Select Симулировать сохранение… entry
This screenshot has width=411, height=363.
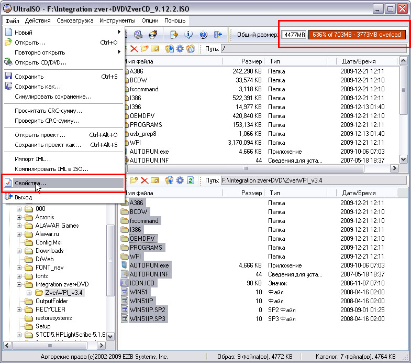tap(64, 97)
